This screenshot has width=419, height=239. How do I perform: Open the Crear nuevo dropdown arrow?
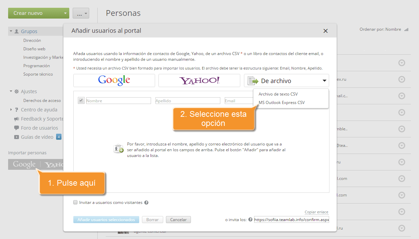click(65, 13)
